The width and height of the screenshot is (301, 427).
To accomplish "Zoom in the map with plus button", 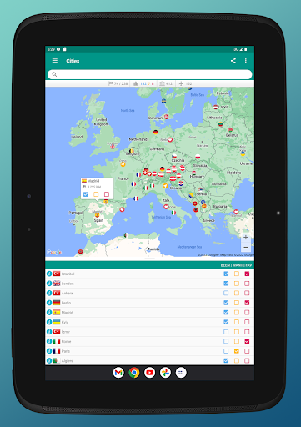I will pos(246,238).
